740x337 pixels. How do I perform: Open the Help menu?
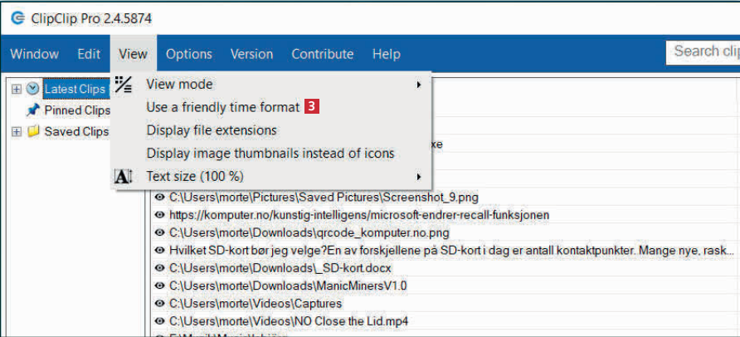[x=386, y=54]
